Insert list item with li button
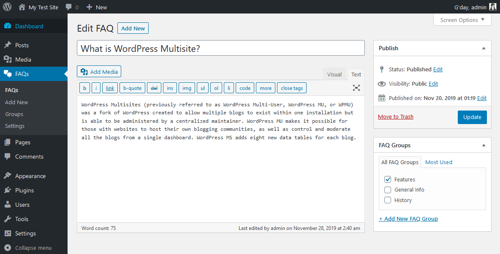 229,88
